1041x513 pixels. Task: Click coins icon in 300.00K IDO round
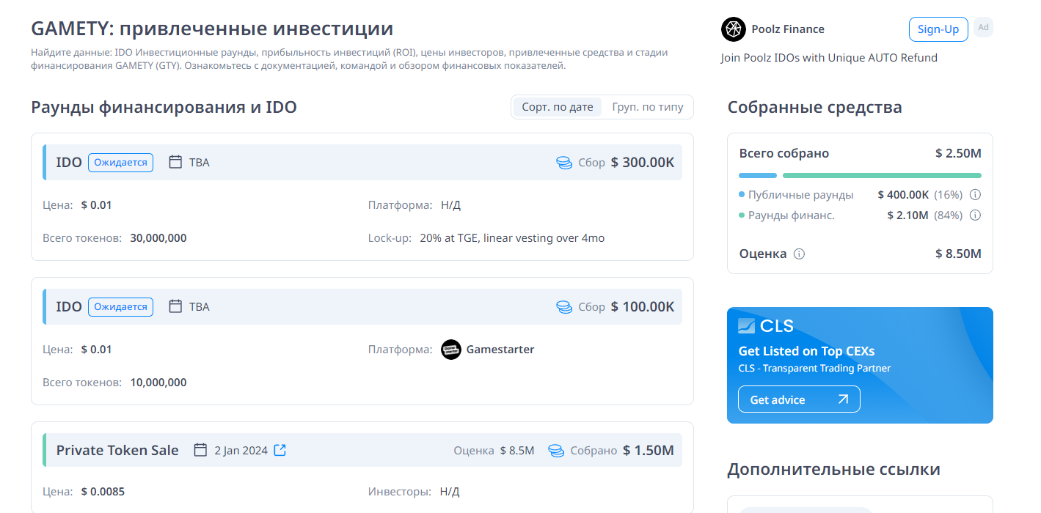coord(563,163)
